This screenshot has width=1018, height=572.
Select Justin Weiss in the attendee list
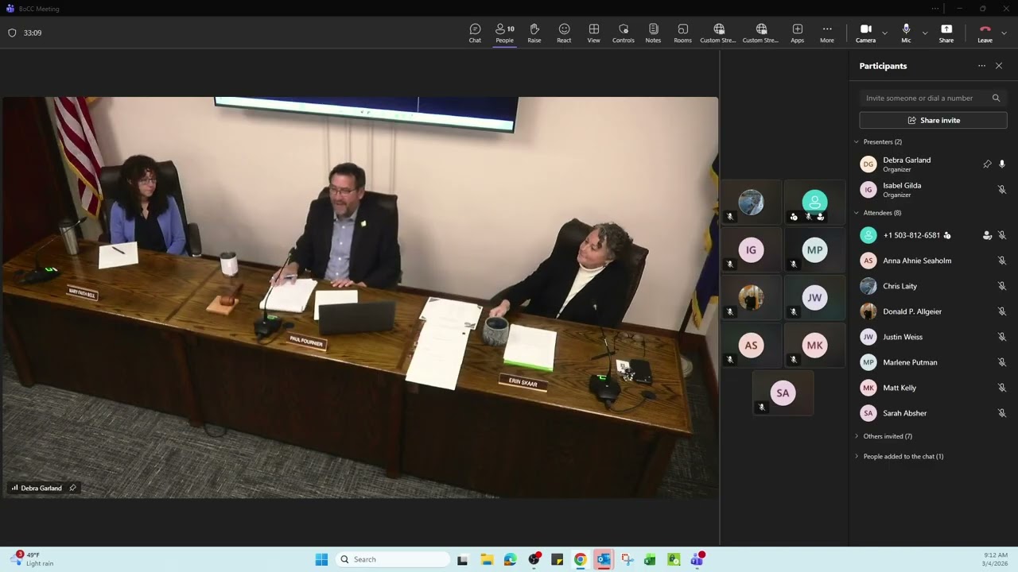pyautogui.click(x=933, y=337)
